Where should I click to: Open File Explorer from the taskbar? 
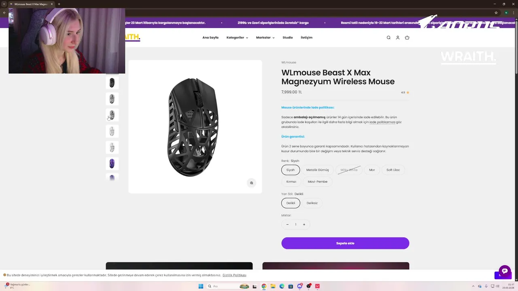coord(273,286)
